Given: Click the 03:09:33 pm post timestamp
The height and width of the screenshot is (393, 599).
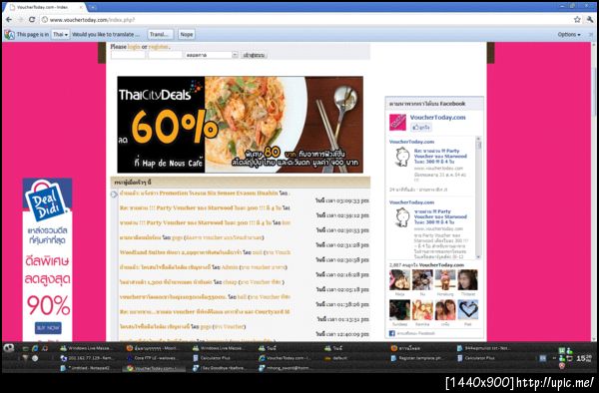Looking at the screenshot, I should (342, 200).
